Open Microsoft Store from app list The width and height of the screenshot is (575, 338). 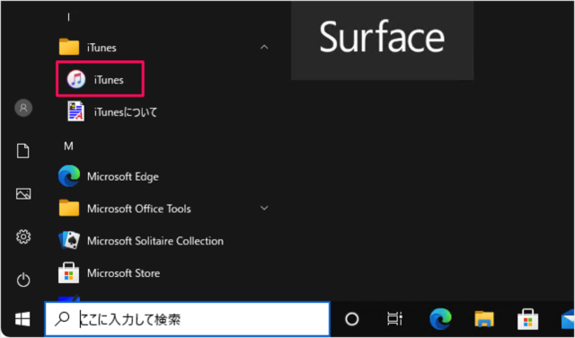coord(110,273)
